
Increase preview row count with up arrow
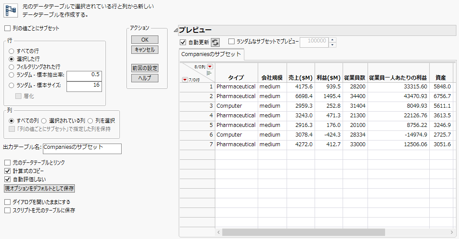pyautogui.click(x=333, y=40)
